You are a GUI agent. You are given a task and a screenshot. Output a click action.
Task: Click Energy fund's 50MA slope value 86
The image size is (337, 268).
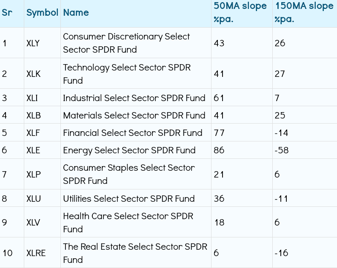219,150
